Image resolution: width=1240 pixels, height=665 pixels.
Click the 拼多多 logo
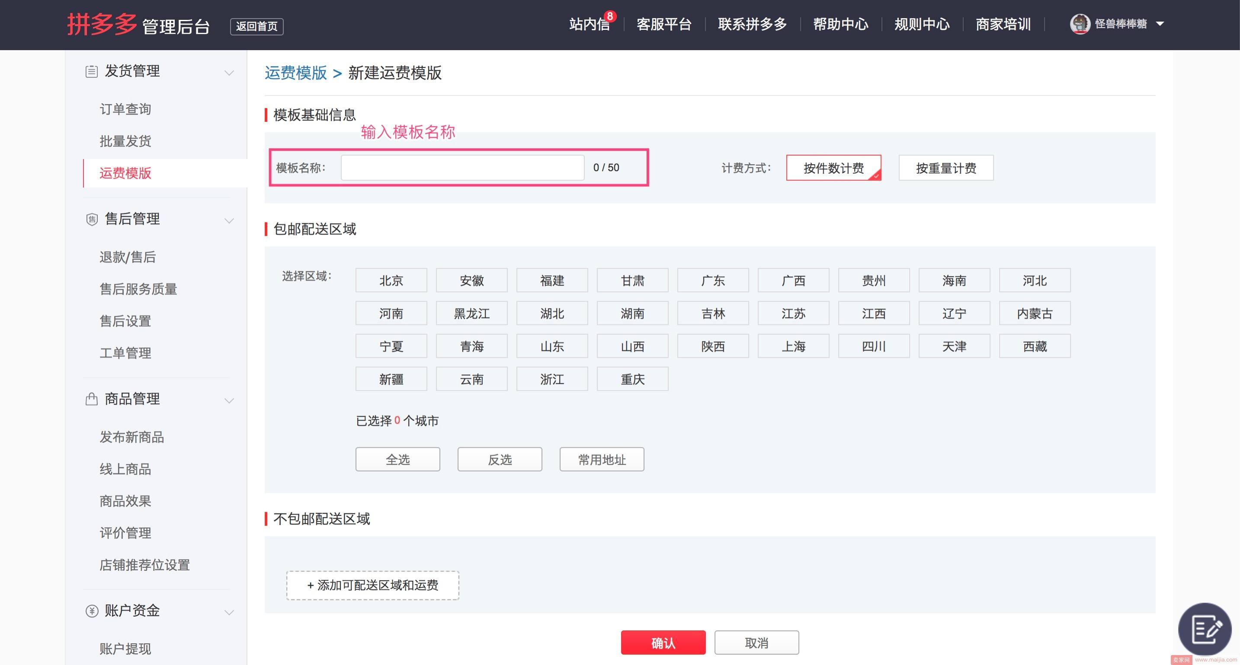102,24
